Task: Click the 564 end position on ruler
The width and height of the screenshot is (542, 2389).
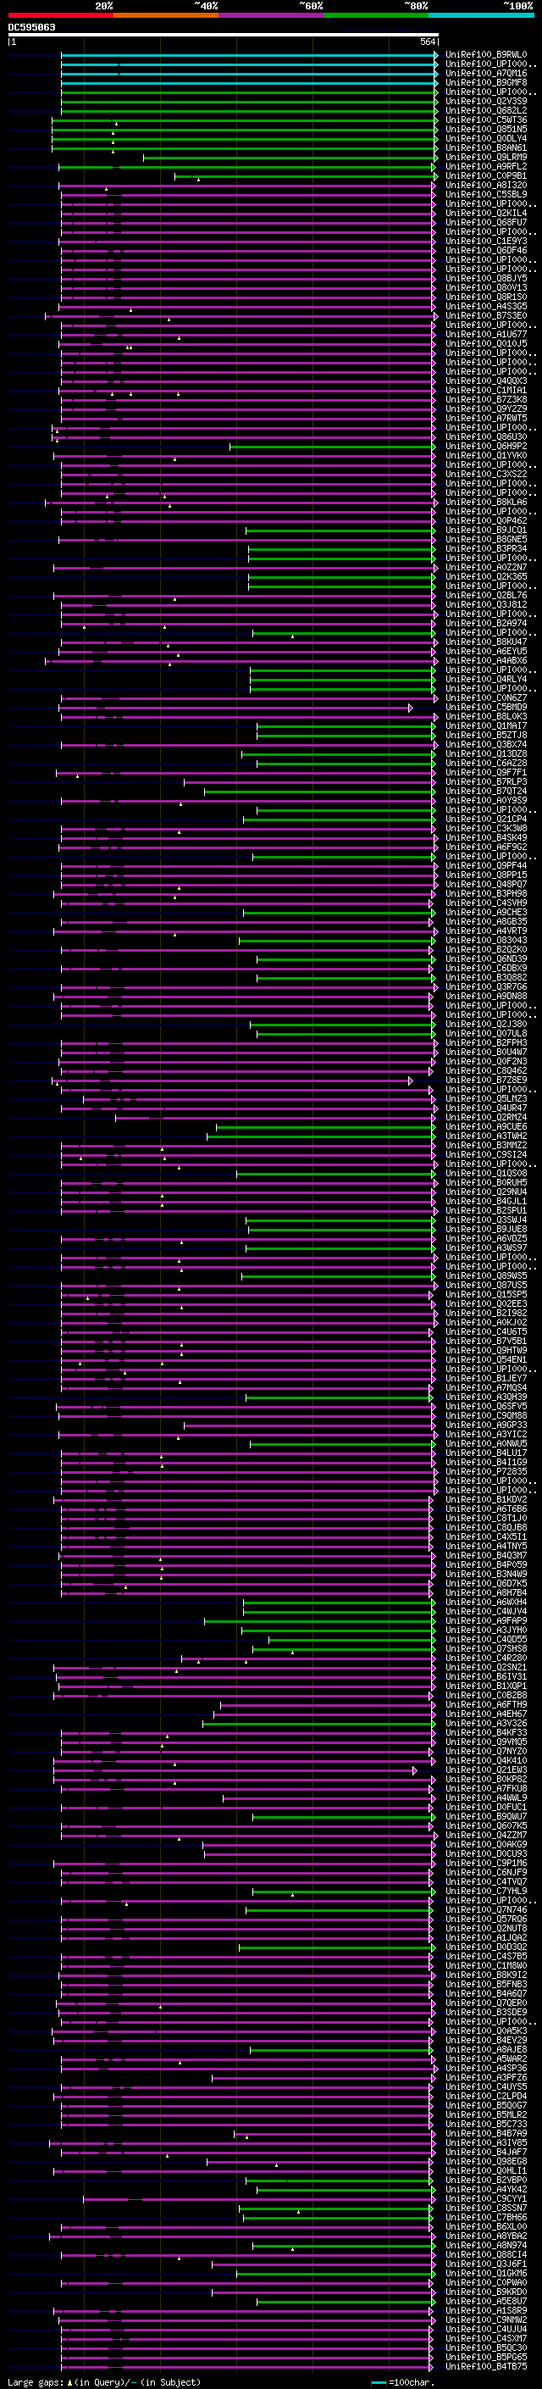Action: click(x=427, y=42)
